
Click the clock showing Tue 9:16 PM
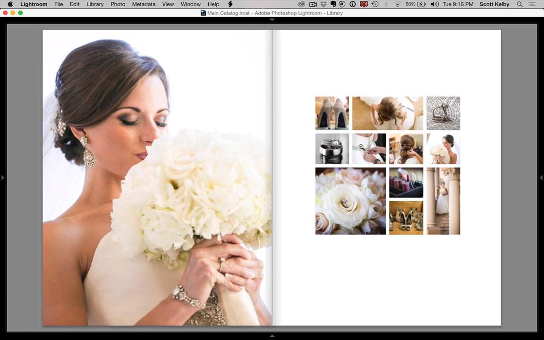458,4
